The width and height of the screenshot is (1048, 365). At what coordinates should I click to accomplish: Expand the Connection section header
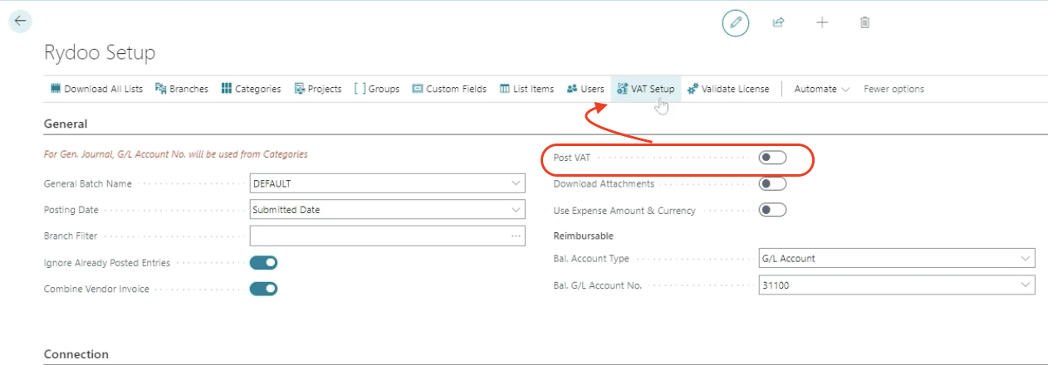[x=76, y=353]
